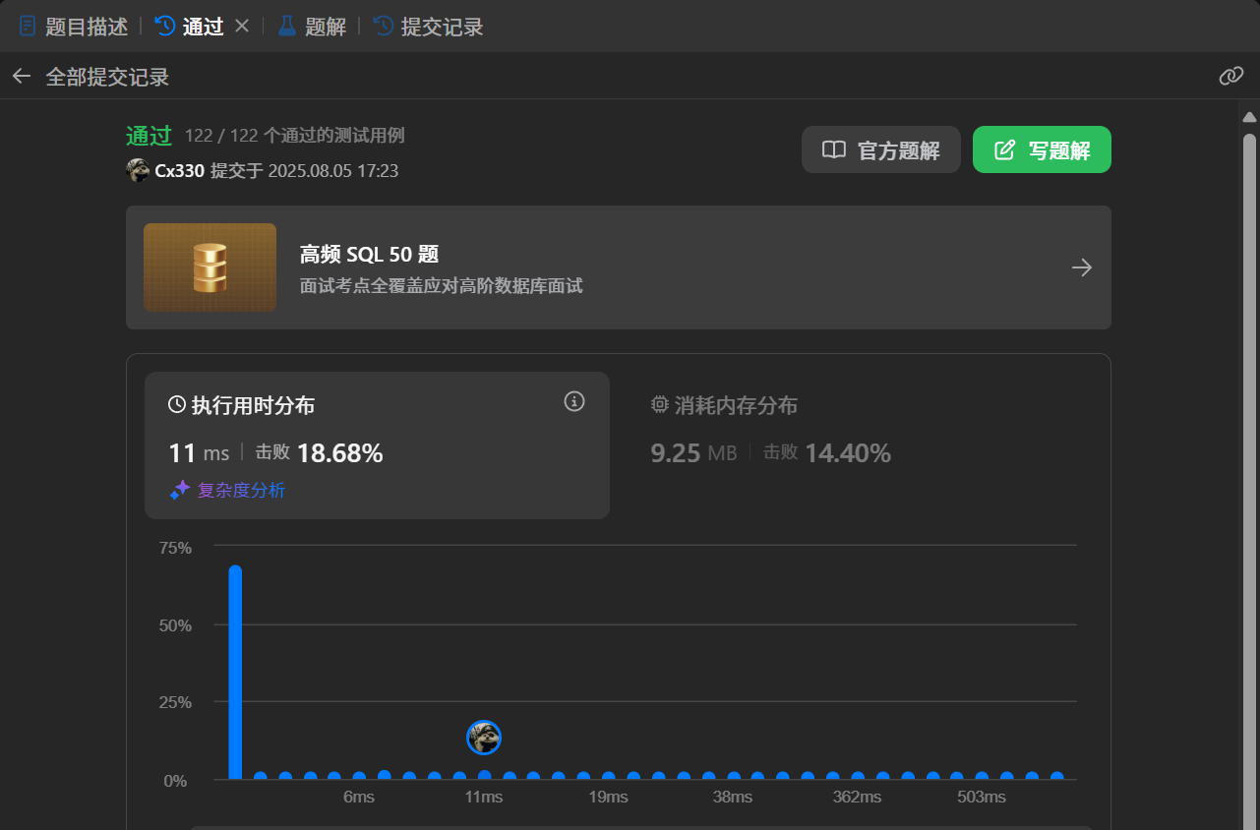Click the 14.40% memory beat value
Image resolution: width=1260 pixels, height=830 pixels.
click(848, 453)
